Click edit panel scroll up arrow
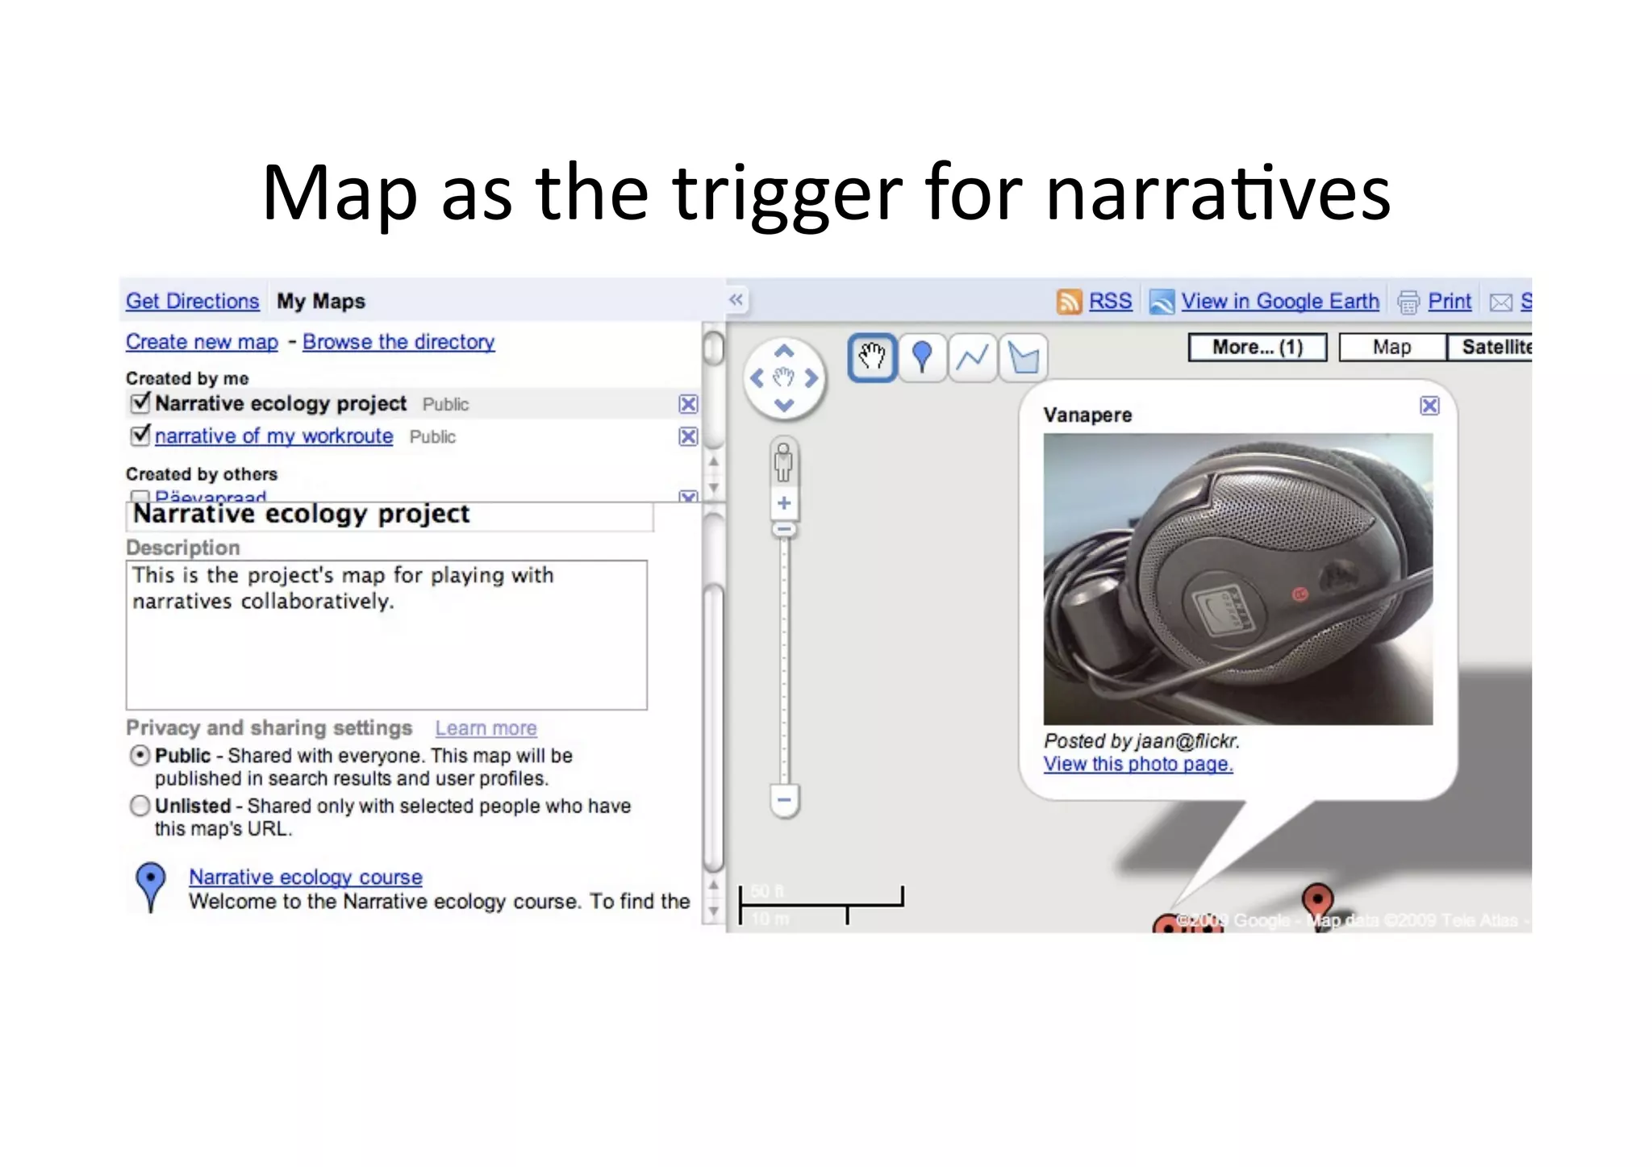This screenshot has width=1652, height=1167. 713,885
